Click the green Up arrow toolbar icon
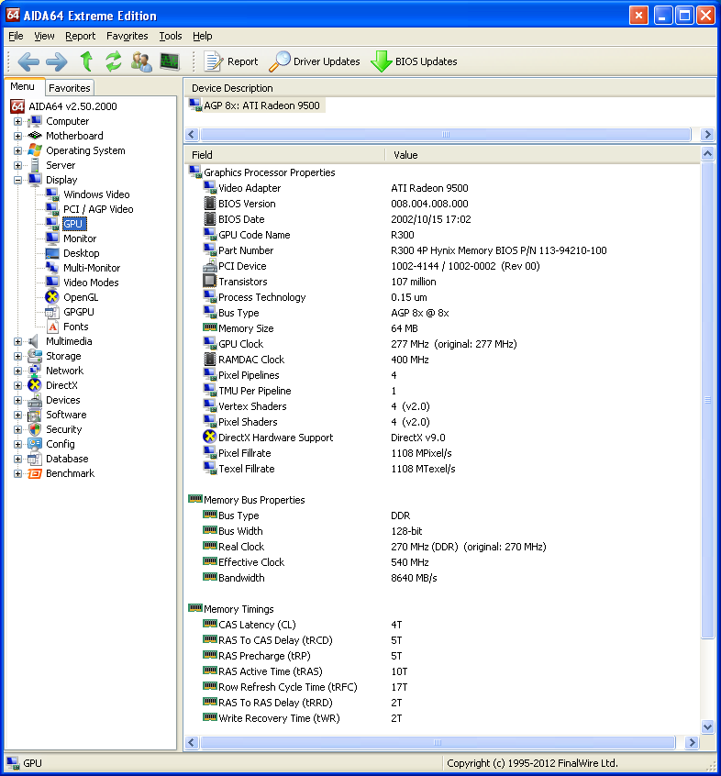 [x=86, y=61]
